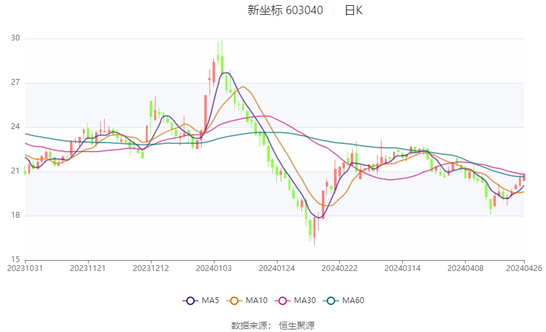Click the y-axis value 18
The image size is (546, 332).
(15, 215)
